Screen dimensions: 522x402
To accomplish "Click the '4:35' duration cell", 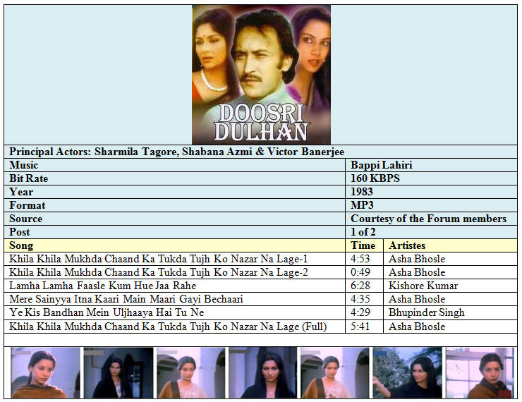I will 365,299.
